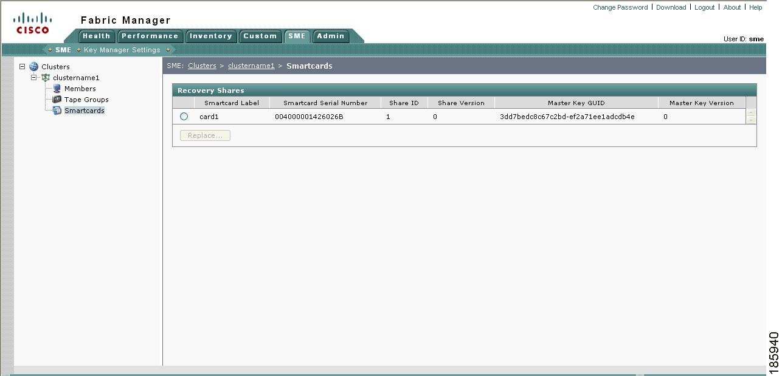The image size is (782, 376).
Task: Open the Help link
Action: 756,8
